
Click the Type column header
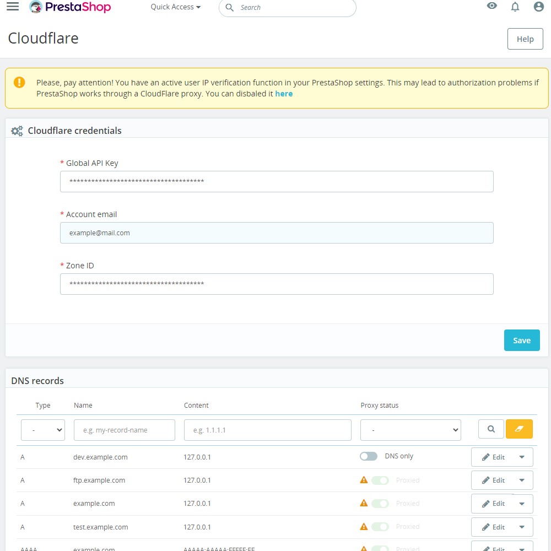[x=43, y=405]
